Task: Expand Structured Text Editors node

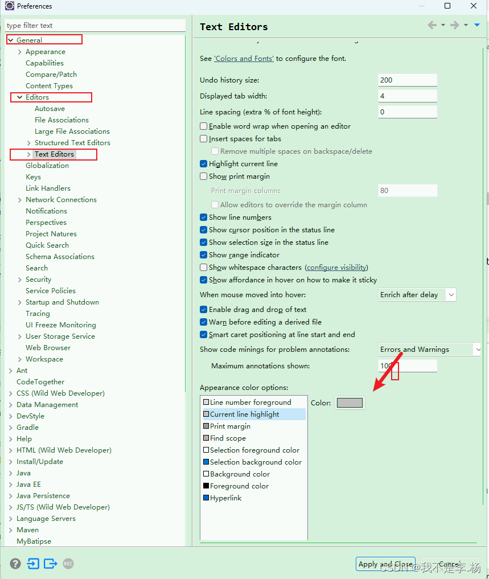Action: (29, 143)
